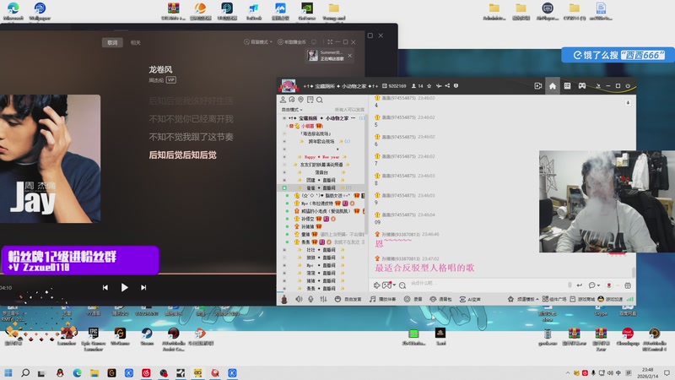
Task: Toggle 录音 recording in the bottom bar
Action: click(x=413, y=299)
